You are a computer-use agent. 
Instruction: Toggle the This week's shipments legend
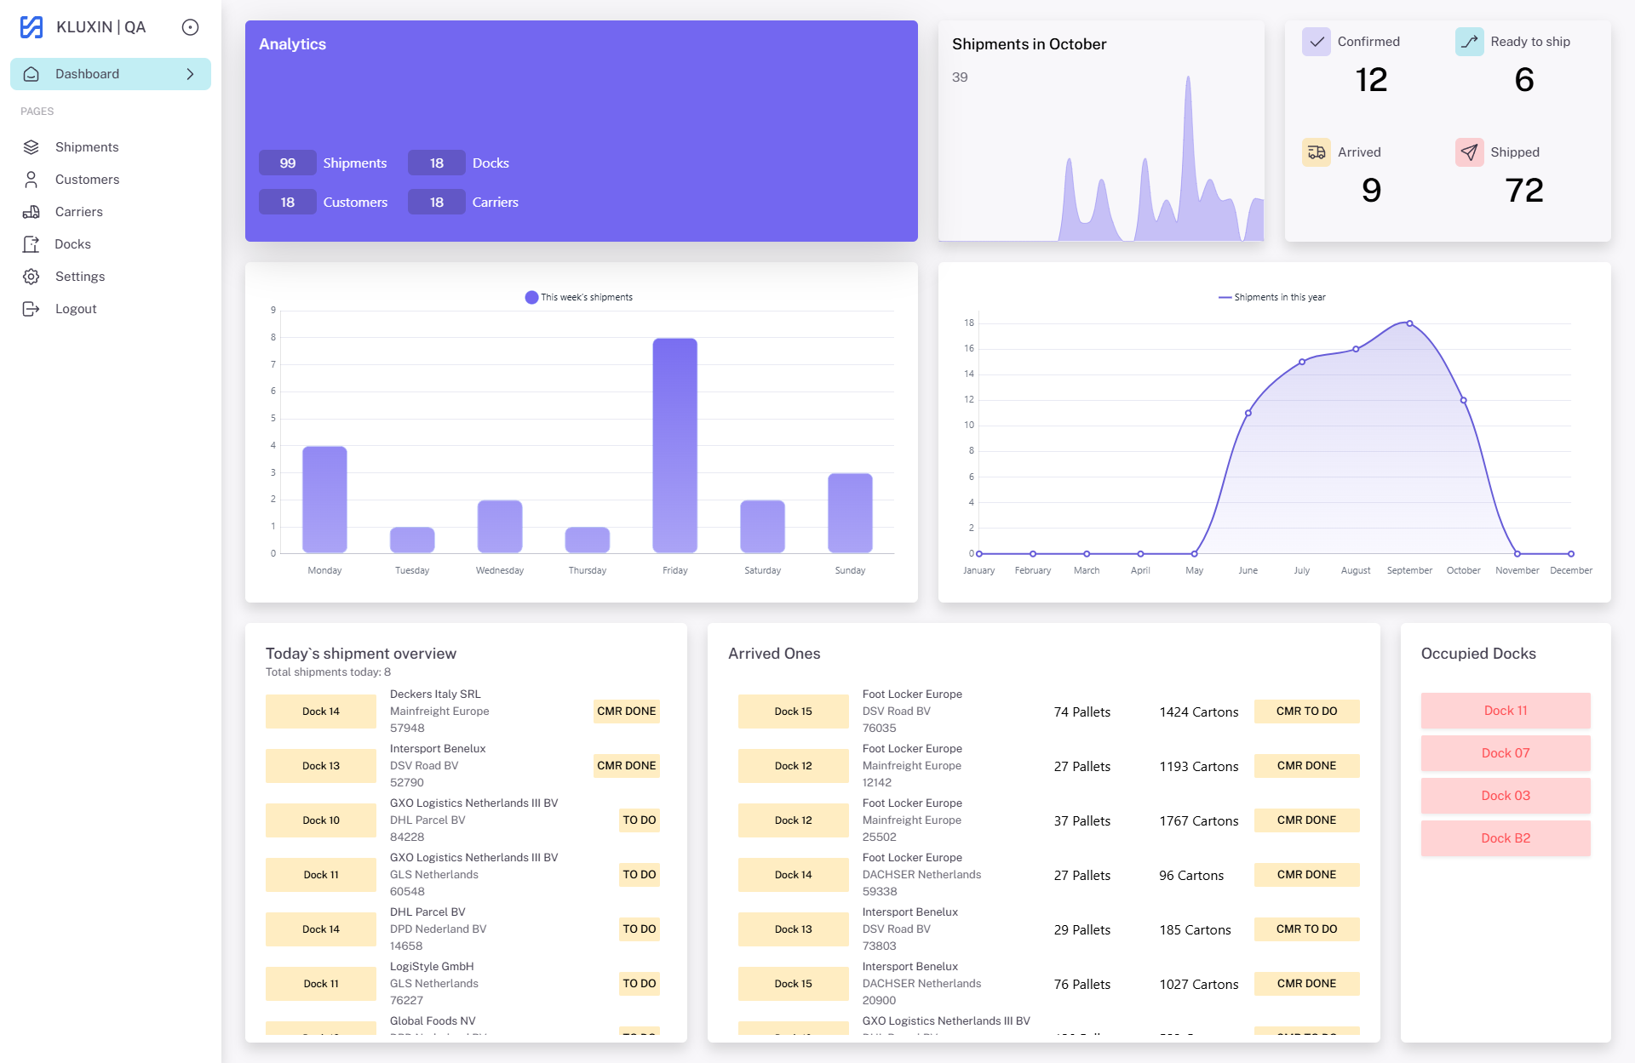point(579,297)
